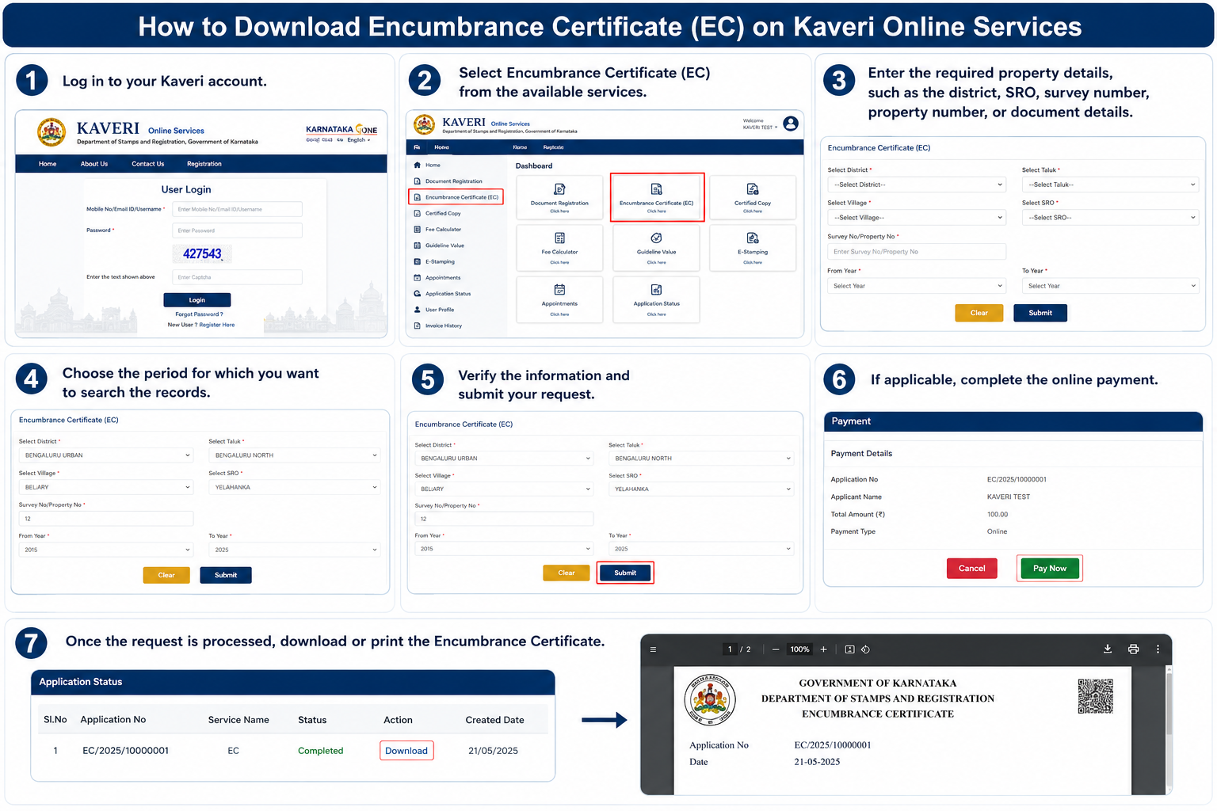
Task: Download the certificate from PDF toolbar
Action: (1108, 649)
